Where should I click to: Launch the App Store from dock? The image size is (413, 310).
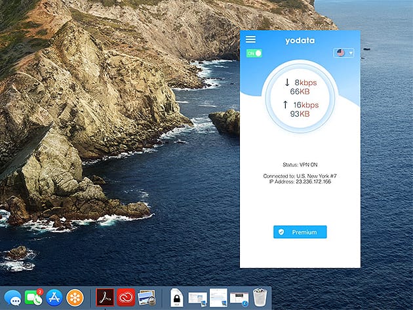(54, 298)
